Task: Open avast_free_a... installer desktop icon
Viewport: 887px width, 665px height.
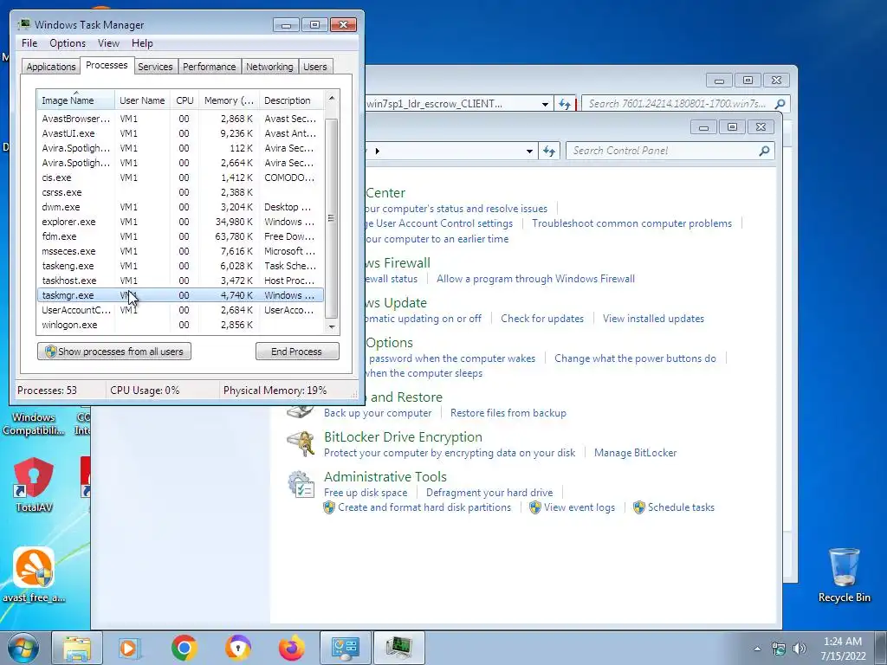Action: click(x=34, y=575)
